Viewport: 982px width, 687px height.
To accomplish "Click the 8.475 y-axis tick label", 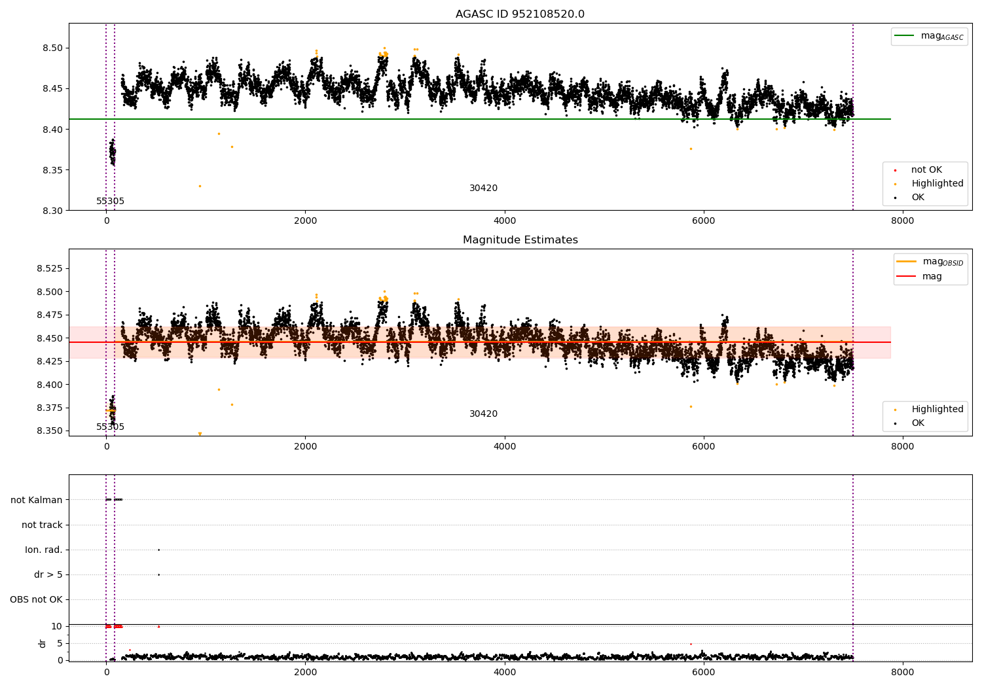I will point(50,315).
